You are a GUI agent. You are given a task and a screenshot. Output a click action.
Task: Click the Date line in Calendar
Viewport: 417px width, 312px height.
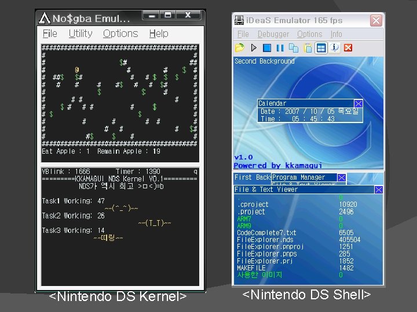[x=309, y=111]
